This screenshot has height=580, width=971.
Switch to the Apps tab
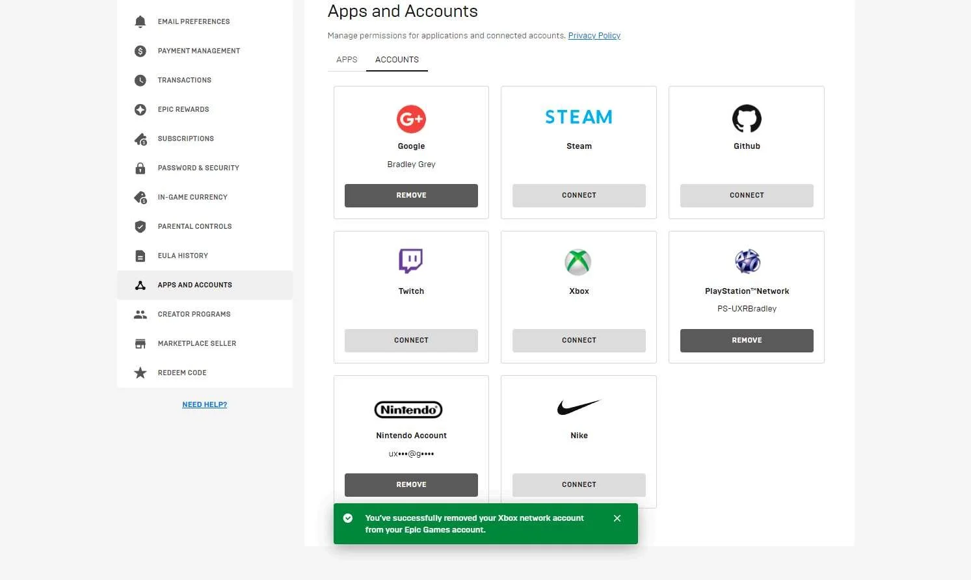click(x=347, y=59)
